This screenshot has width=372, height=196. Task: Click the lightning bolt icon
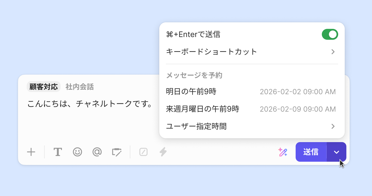tap(163, 152)
